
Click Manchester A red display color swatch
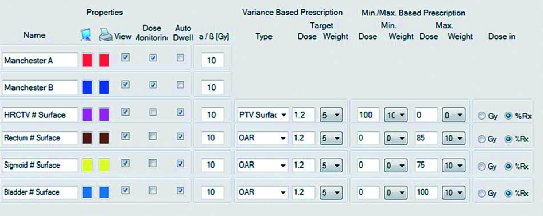[x=87, y=60]
